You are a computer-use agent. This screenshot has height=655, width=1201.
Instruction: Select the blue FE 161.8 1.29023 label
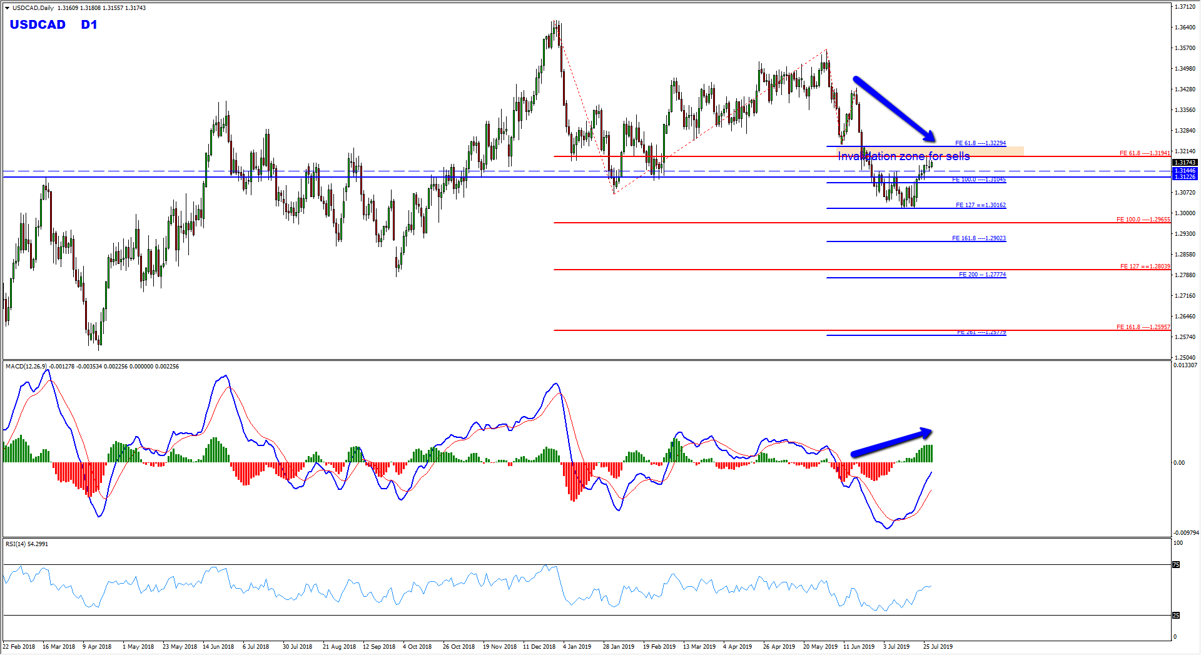point(979,238)
